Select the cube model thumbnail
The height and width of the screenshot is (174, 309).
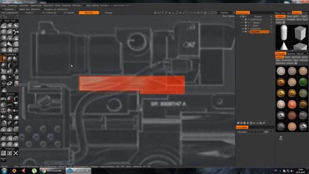click(x=300, y=33)
